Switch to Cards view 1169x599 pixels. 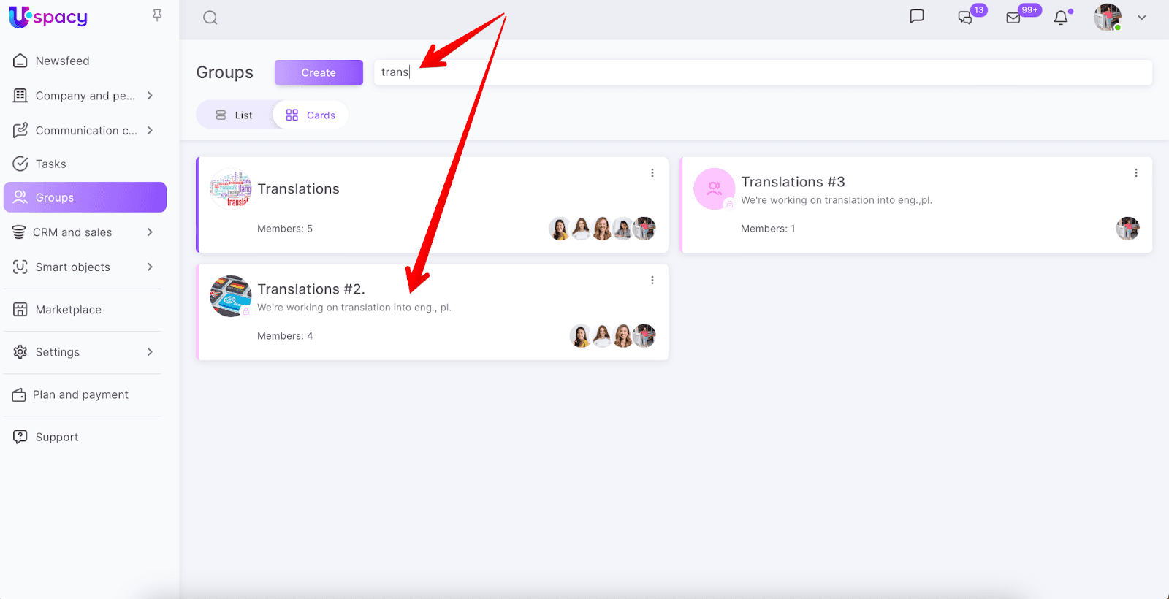pyautogui.click(x=311, y=115)
